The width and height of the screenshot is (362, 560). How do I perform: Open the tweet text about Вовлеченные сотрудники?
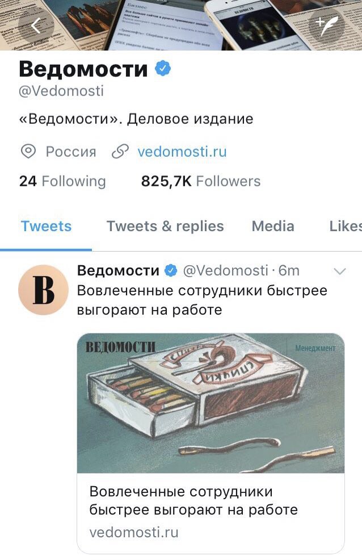click(x=202, y=300)
